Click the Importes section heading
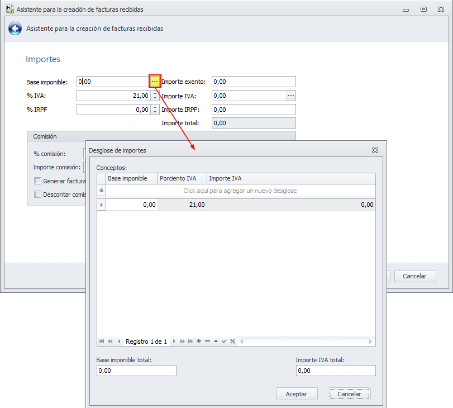This screenshot has width=453, height=408. (x=43, y=59)
